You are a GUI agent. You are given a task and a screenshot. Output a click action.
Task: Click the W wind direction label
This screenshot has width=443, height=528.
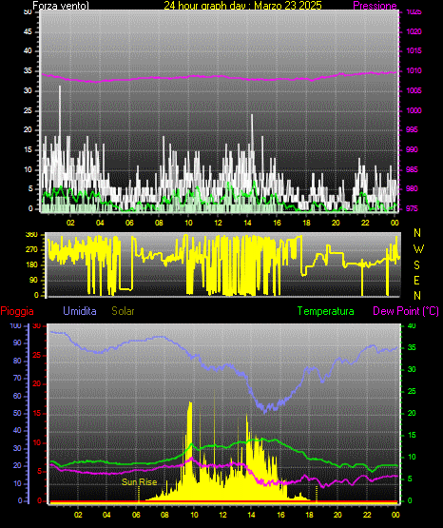(418, 249)
